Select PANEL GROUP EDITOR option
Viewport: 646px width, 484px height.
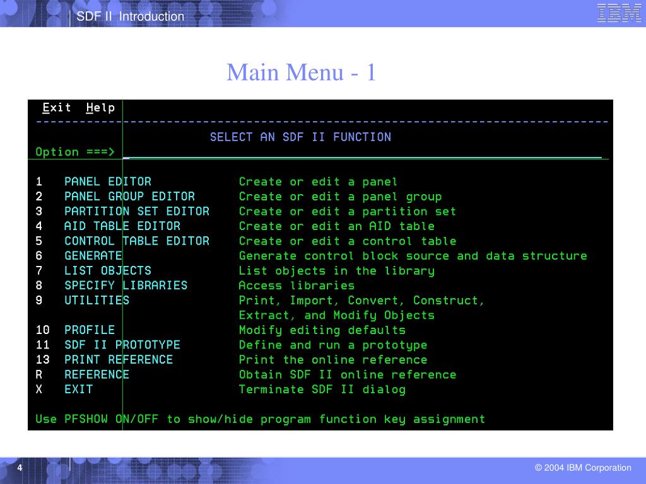point(129,197)
